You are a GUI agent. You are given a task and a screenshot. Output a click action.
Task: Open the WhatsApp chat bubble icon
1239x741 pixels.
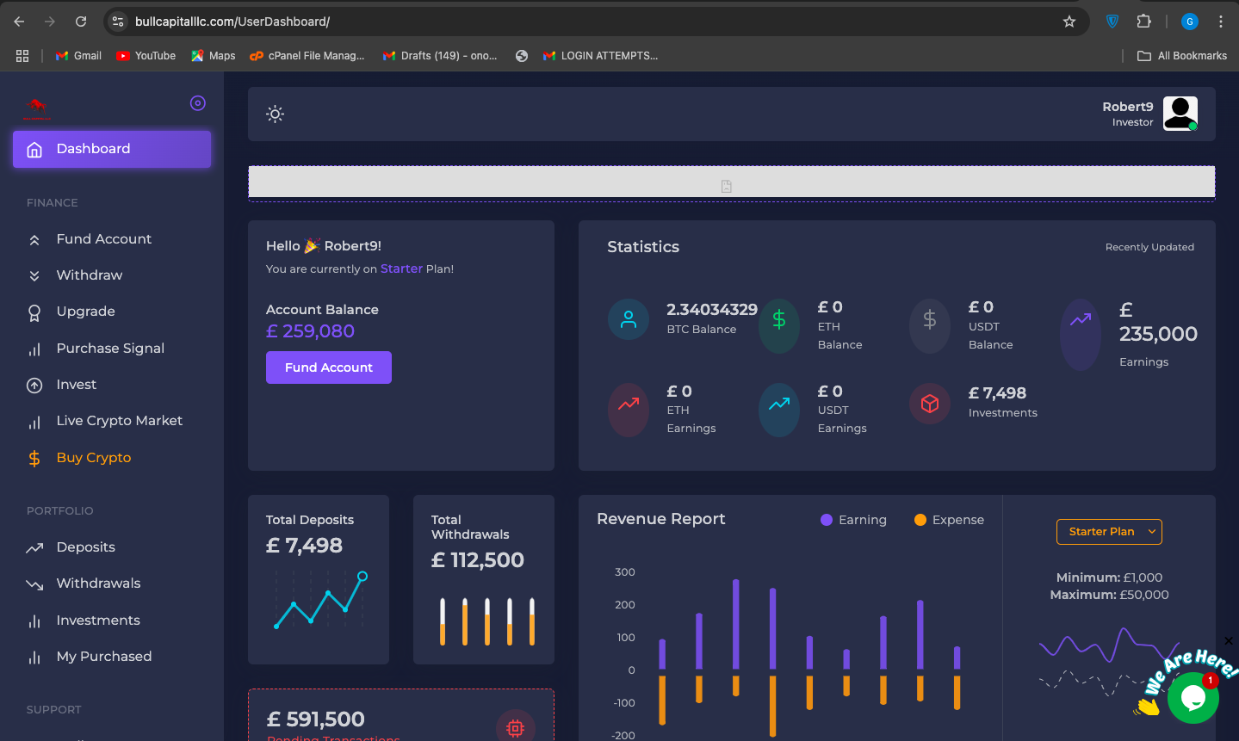pos(1193,698)
